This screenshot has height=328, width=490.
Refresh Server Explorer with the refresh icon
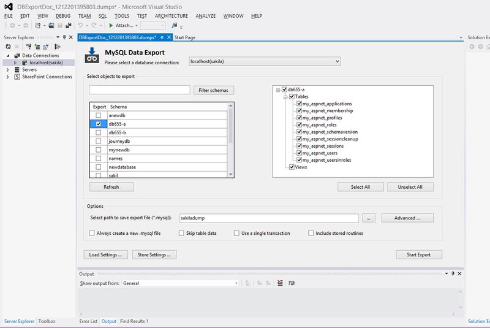8,47
